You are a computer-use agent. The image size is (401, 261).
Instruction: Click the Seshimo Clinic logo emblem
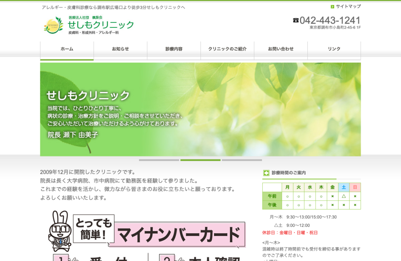[53, 25]
